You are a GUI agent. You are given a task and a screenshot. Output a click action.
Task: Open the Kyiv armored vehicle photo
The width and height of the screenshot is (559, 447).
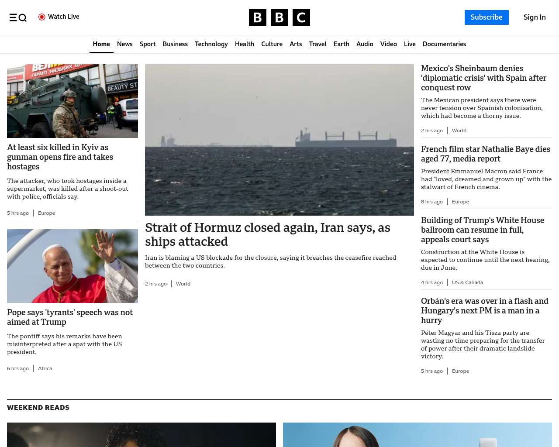pos(72,101)
